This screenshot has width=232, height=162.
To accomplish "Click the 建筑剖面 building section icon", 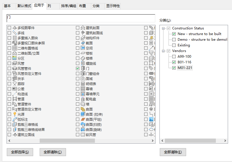I will [83, 28].
